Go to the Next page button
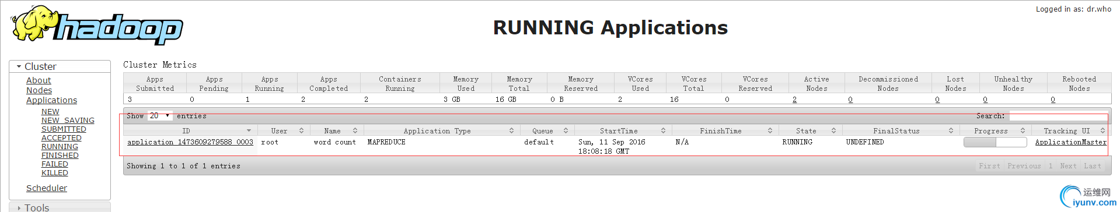This screenshot has height=212, width=1120. click(x=1068, y=166)
